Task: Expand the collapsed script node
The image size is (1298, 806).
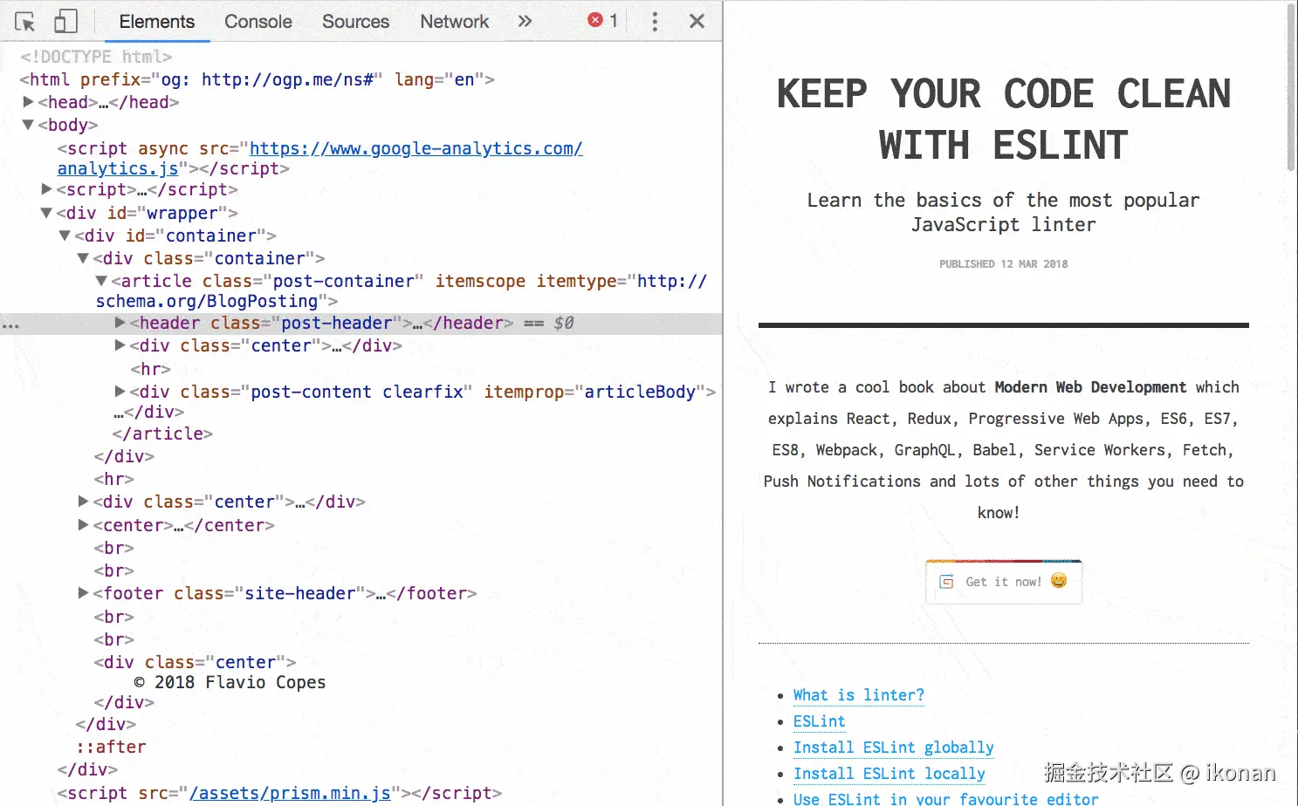Action: (47, 189)
